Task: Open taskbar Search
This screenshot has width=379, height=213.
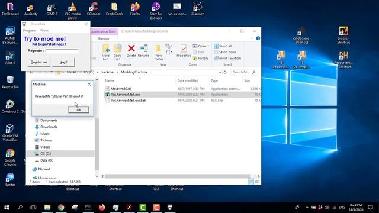Action: point(20,208)
